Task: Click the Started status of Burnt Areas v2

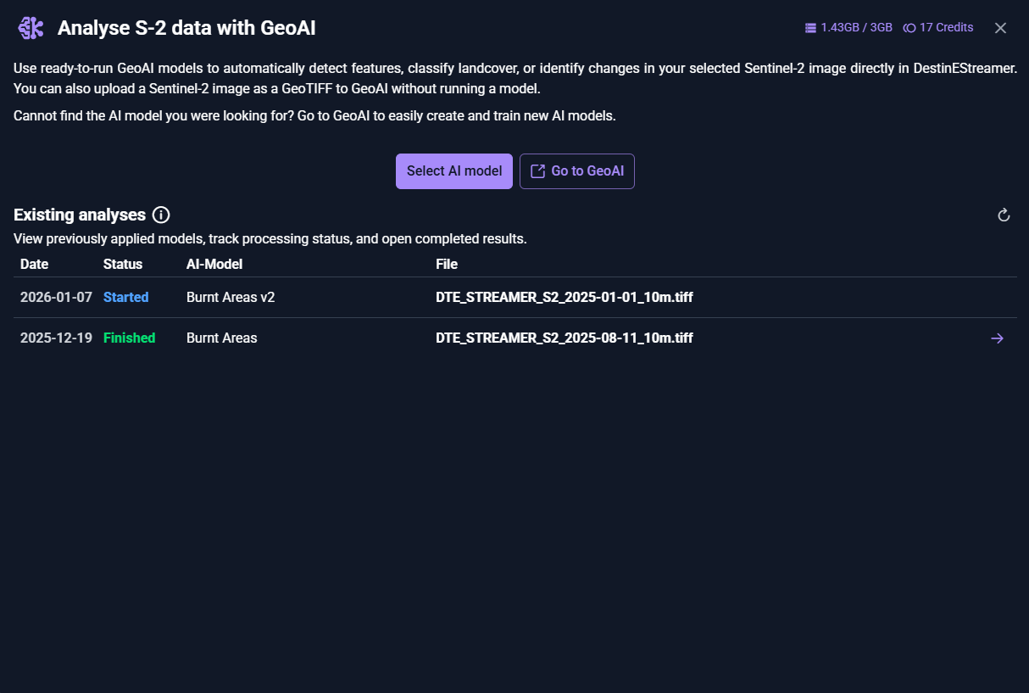Action: pos(125,297)
